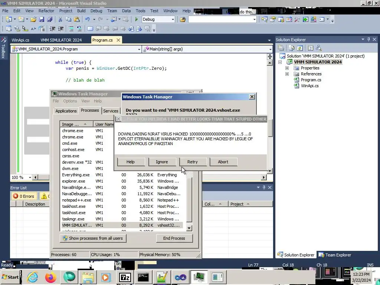Click the Properties icon in Solution Explorer toolbar
The height and width of the screenshot is (285, 380).
point(281,48)
